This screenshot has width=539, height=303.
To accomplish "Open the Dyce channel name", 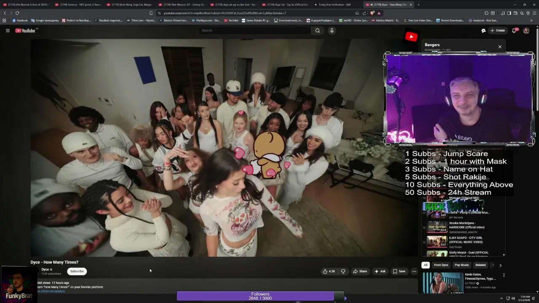I will (45, 269).
